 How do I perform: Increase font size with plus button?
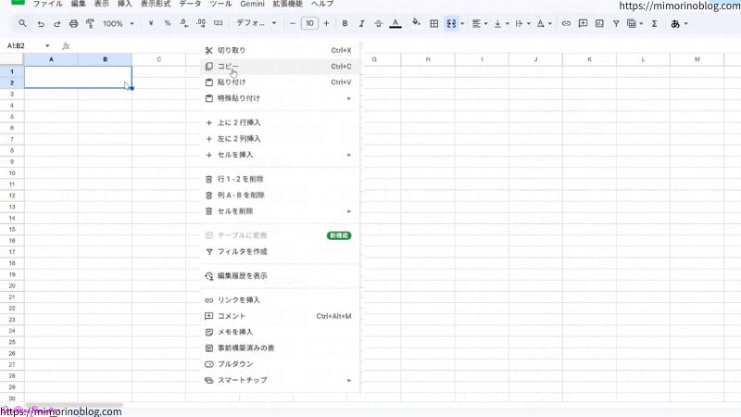pos(326,23)
